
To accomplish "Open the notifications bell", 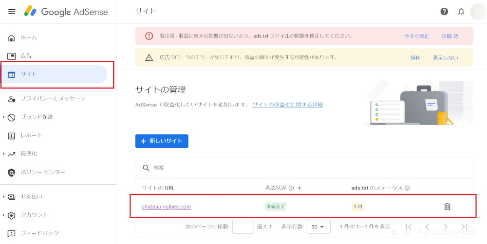I will click(x=461, y=12).
